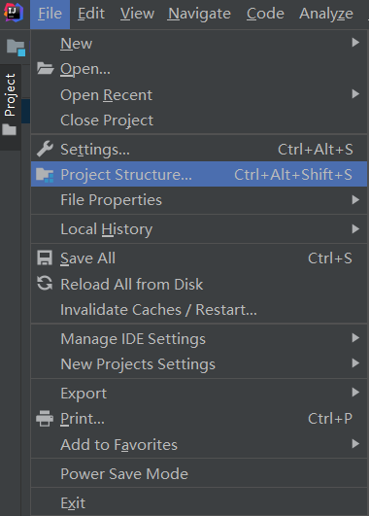Click the IntelliJ IDEA logo icon

click(14, 13)
